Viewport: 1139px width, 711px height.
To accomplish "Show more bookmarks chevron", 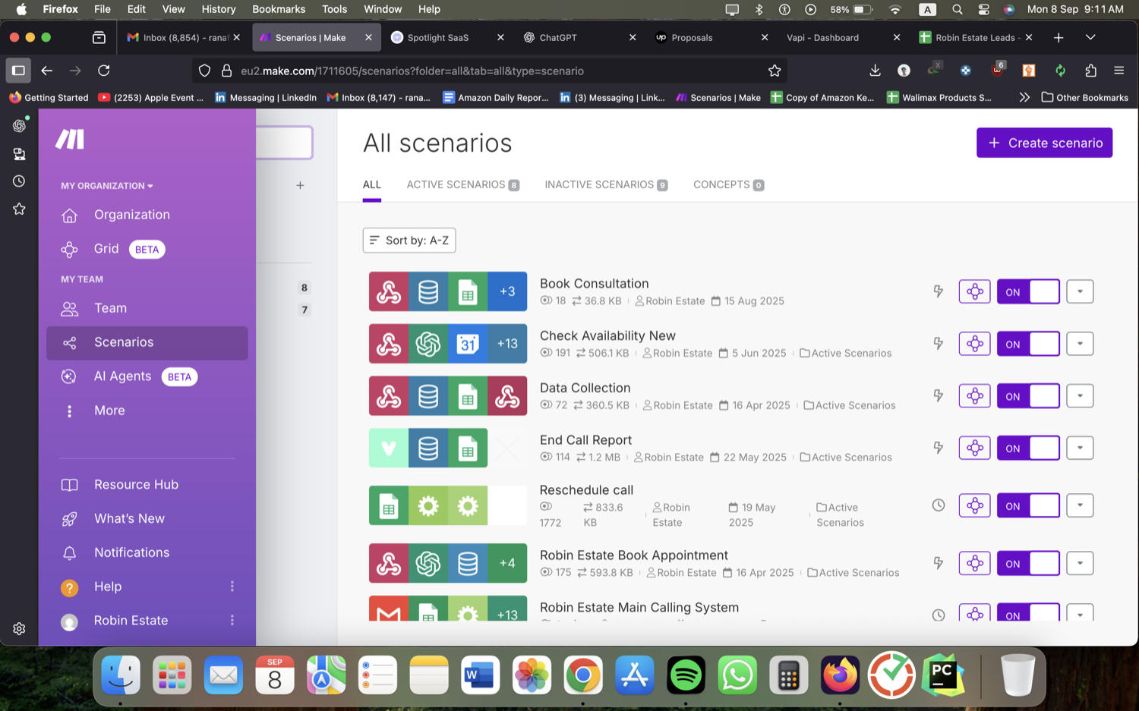I will coord(1024,97).
